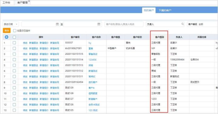Click 修改 link in row 1
This screenshot has height=114, width=218.
tap(25, 43)
